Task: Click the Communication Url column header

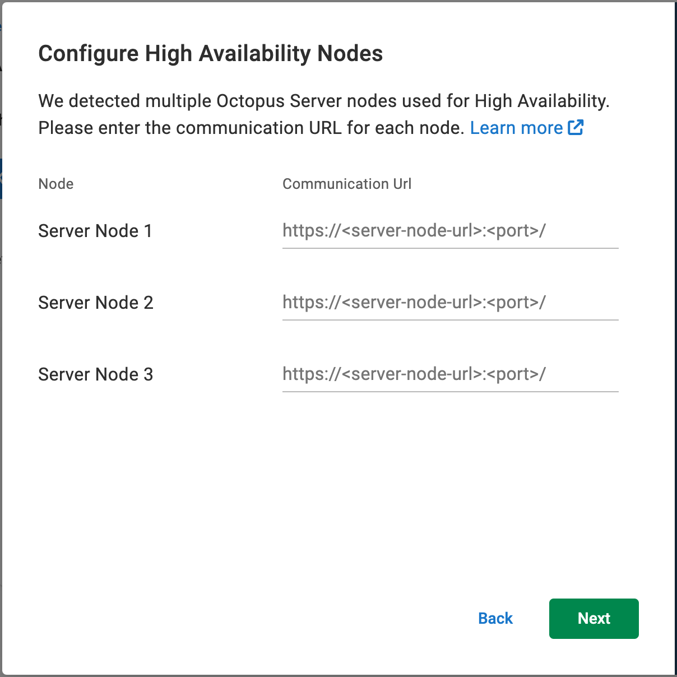Action: tap(347, 184)
